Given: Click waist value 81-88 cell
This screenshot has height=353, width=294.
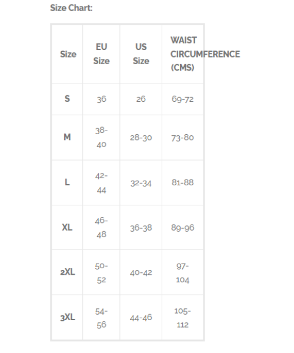Looking at the screenshot, I should 183,182.
